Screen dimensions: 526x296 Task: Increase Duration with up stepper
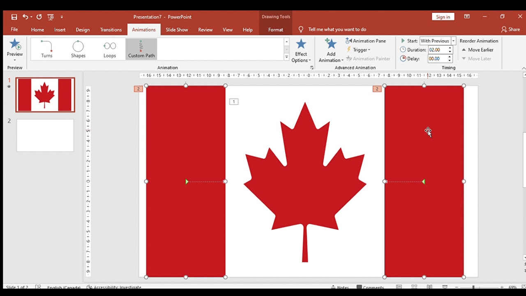click(450, 48)
